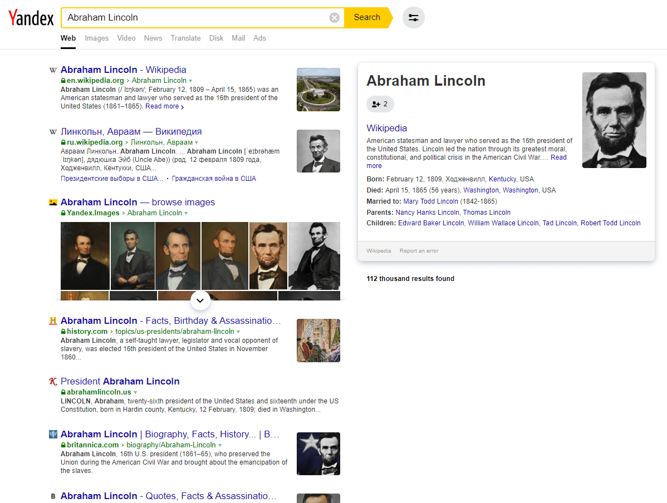Click the B favicon of the Quotes result
This screenshot has height=503, width=667.
click(53, 496)
